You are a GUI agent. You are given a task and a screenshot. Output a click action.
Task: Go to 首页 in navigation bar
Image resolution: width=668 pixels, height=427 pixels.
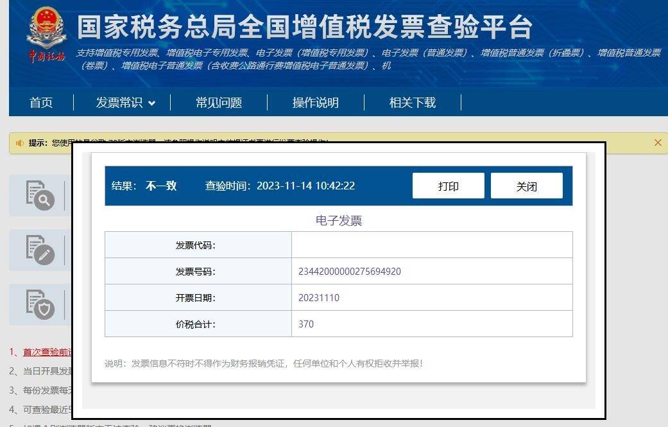pos(41,103)
